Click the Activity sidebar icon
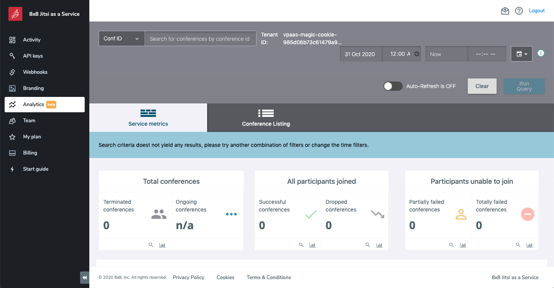Screen dimensions: 554x288 tap(12, 40)
